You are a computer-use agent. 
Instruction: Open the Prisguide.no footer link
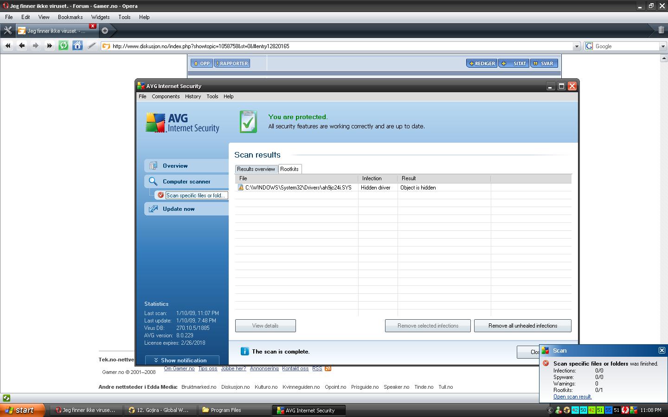(365, 387)
